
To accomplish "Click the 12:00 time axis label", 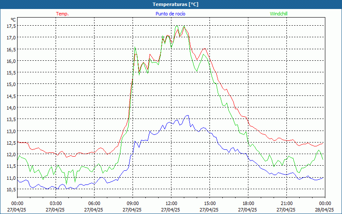I will [x=171, y=204].
